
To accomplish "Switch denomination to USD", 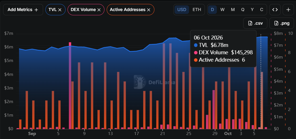I will (182, 10).
